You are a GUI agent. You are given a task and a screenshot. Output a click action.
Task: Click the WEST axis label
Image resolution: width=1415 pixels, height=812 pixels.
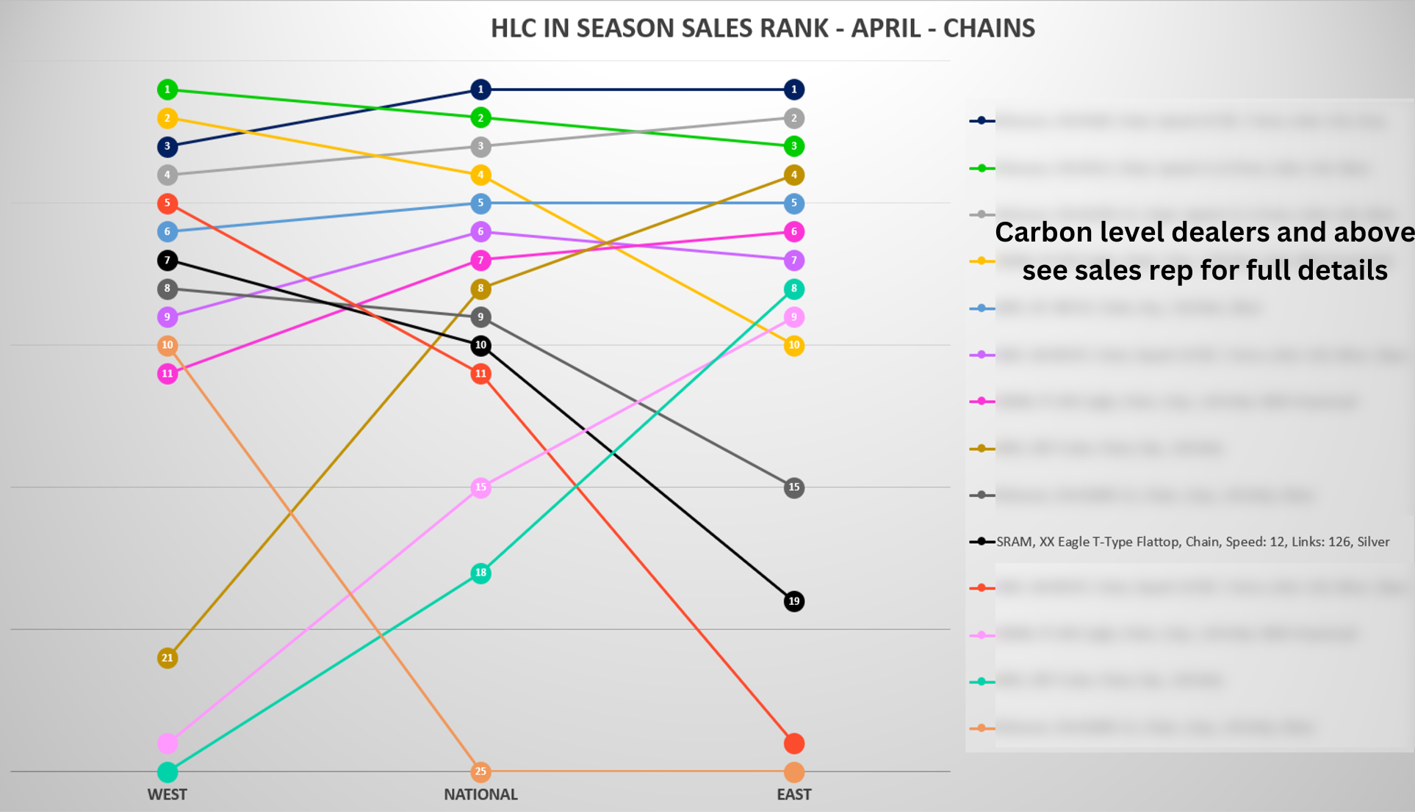click(168, 794)
